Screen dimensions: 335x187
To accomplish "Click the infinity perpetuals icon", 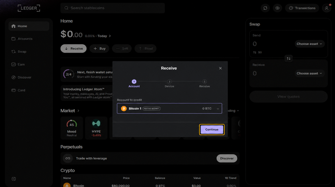I will (68, 158).
